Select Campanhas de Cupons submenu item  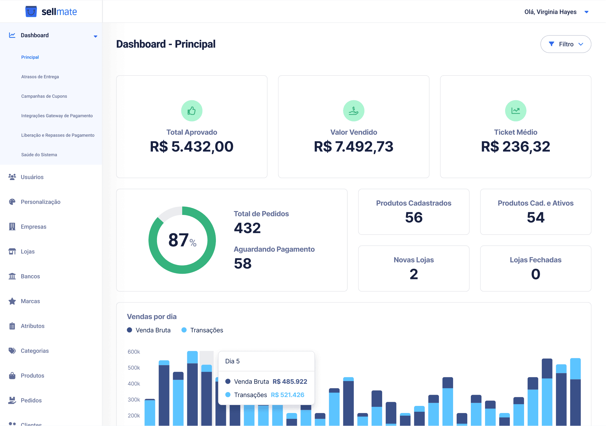pos(44,96)
